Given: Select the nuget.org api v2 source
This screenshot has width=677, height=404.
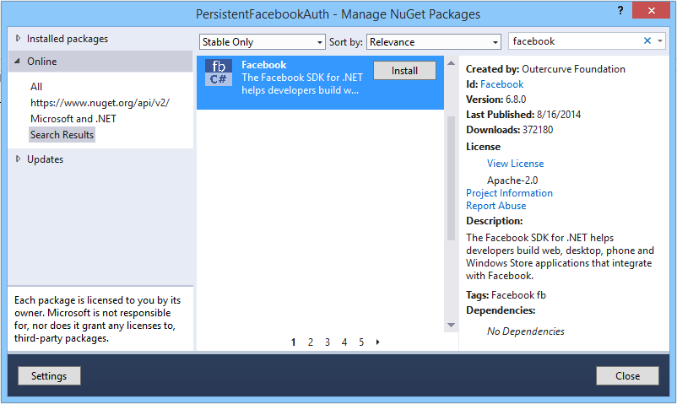Looking at the screenshot, I should click(x=100, y=103).
